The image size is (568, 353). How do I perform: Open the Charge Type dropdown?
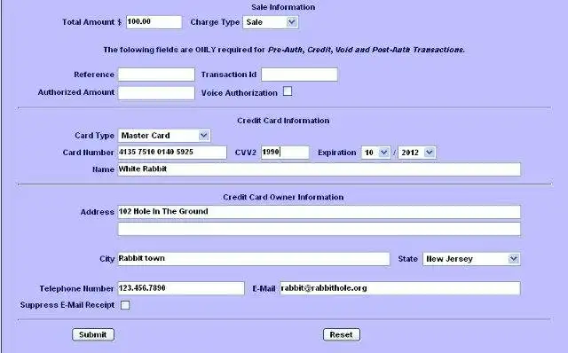click(x=271, y=22)
